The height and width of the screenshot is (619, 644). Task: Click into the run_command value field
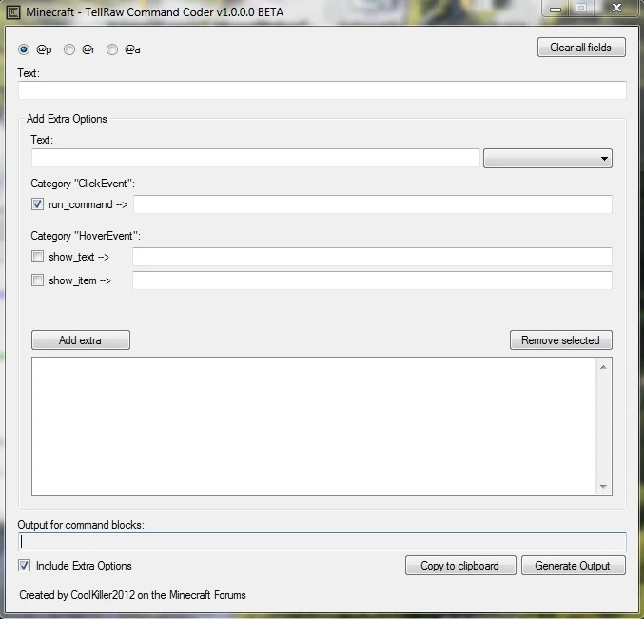tap(373, 204)
